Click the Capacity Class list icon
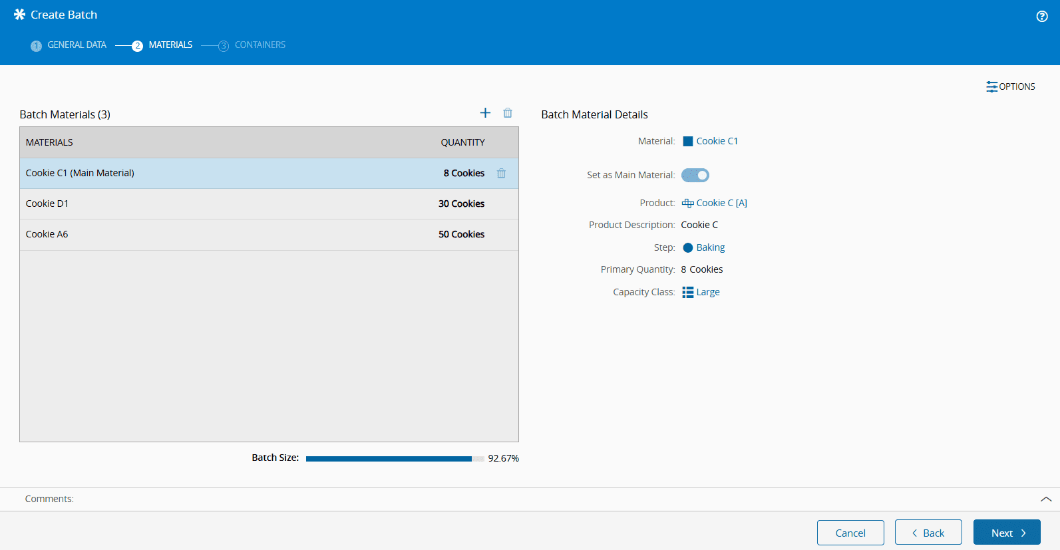1060x550 pixels. [688, 292]
